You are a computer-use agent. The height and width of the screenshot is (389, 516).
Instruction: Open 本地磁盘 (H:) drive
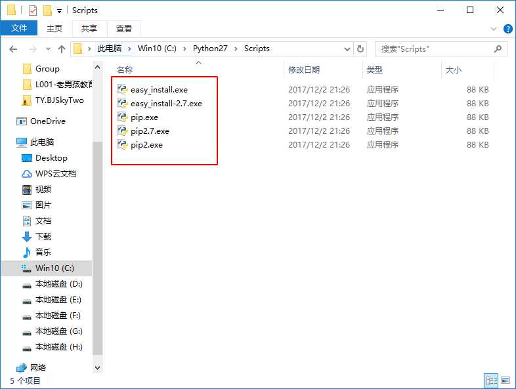tap(53, 347)
